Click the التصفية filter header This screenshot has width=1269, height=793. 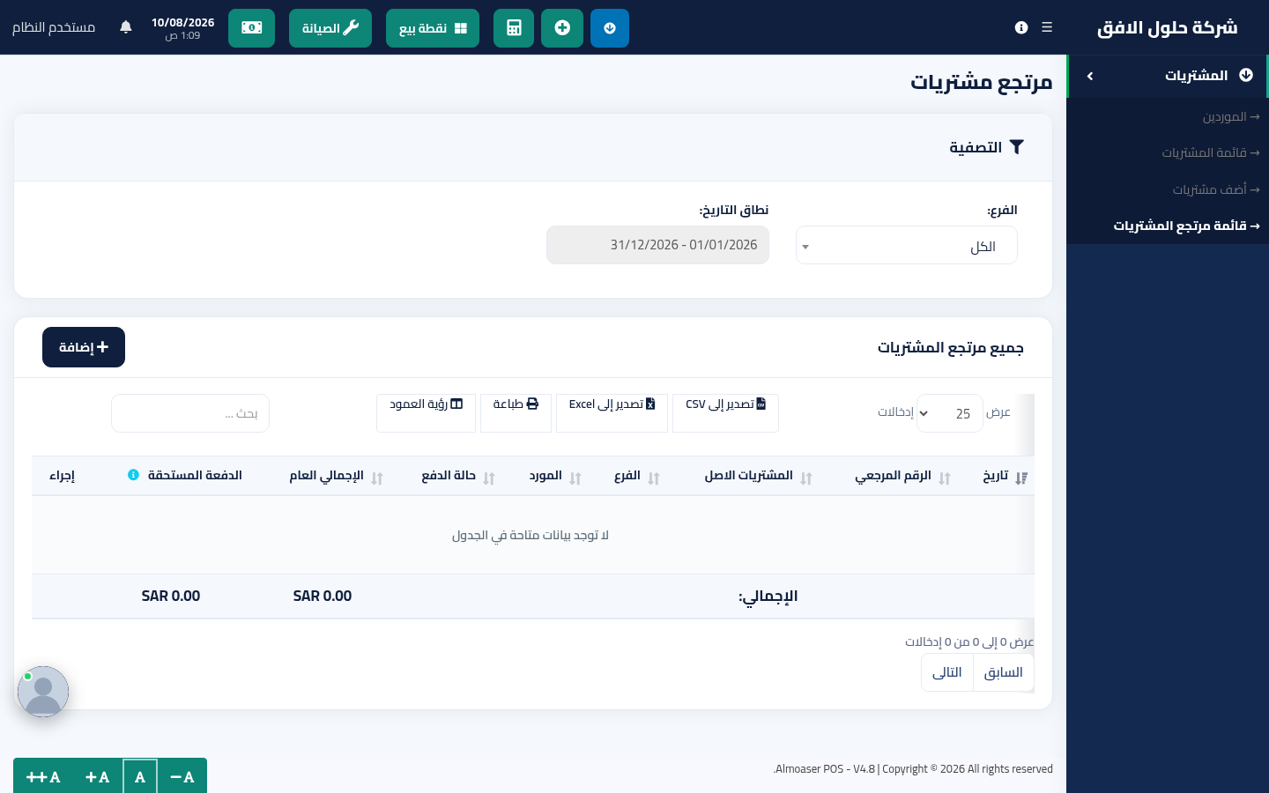point(986,147)
